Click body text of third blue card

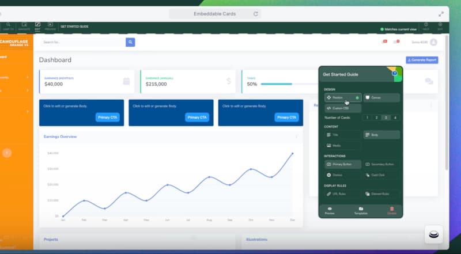pyautogui.click(x=244, y=106)
